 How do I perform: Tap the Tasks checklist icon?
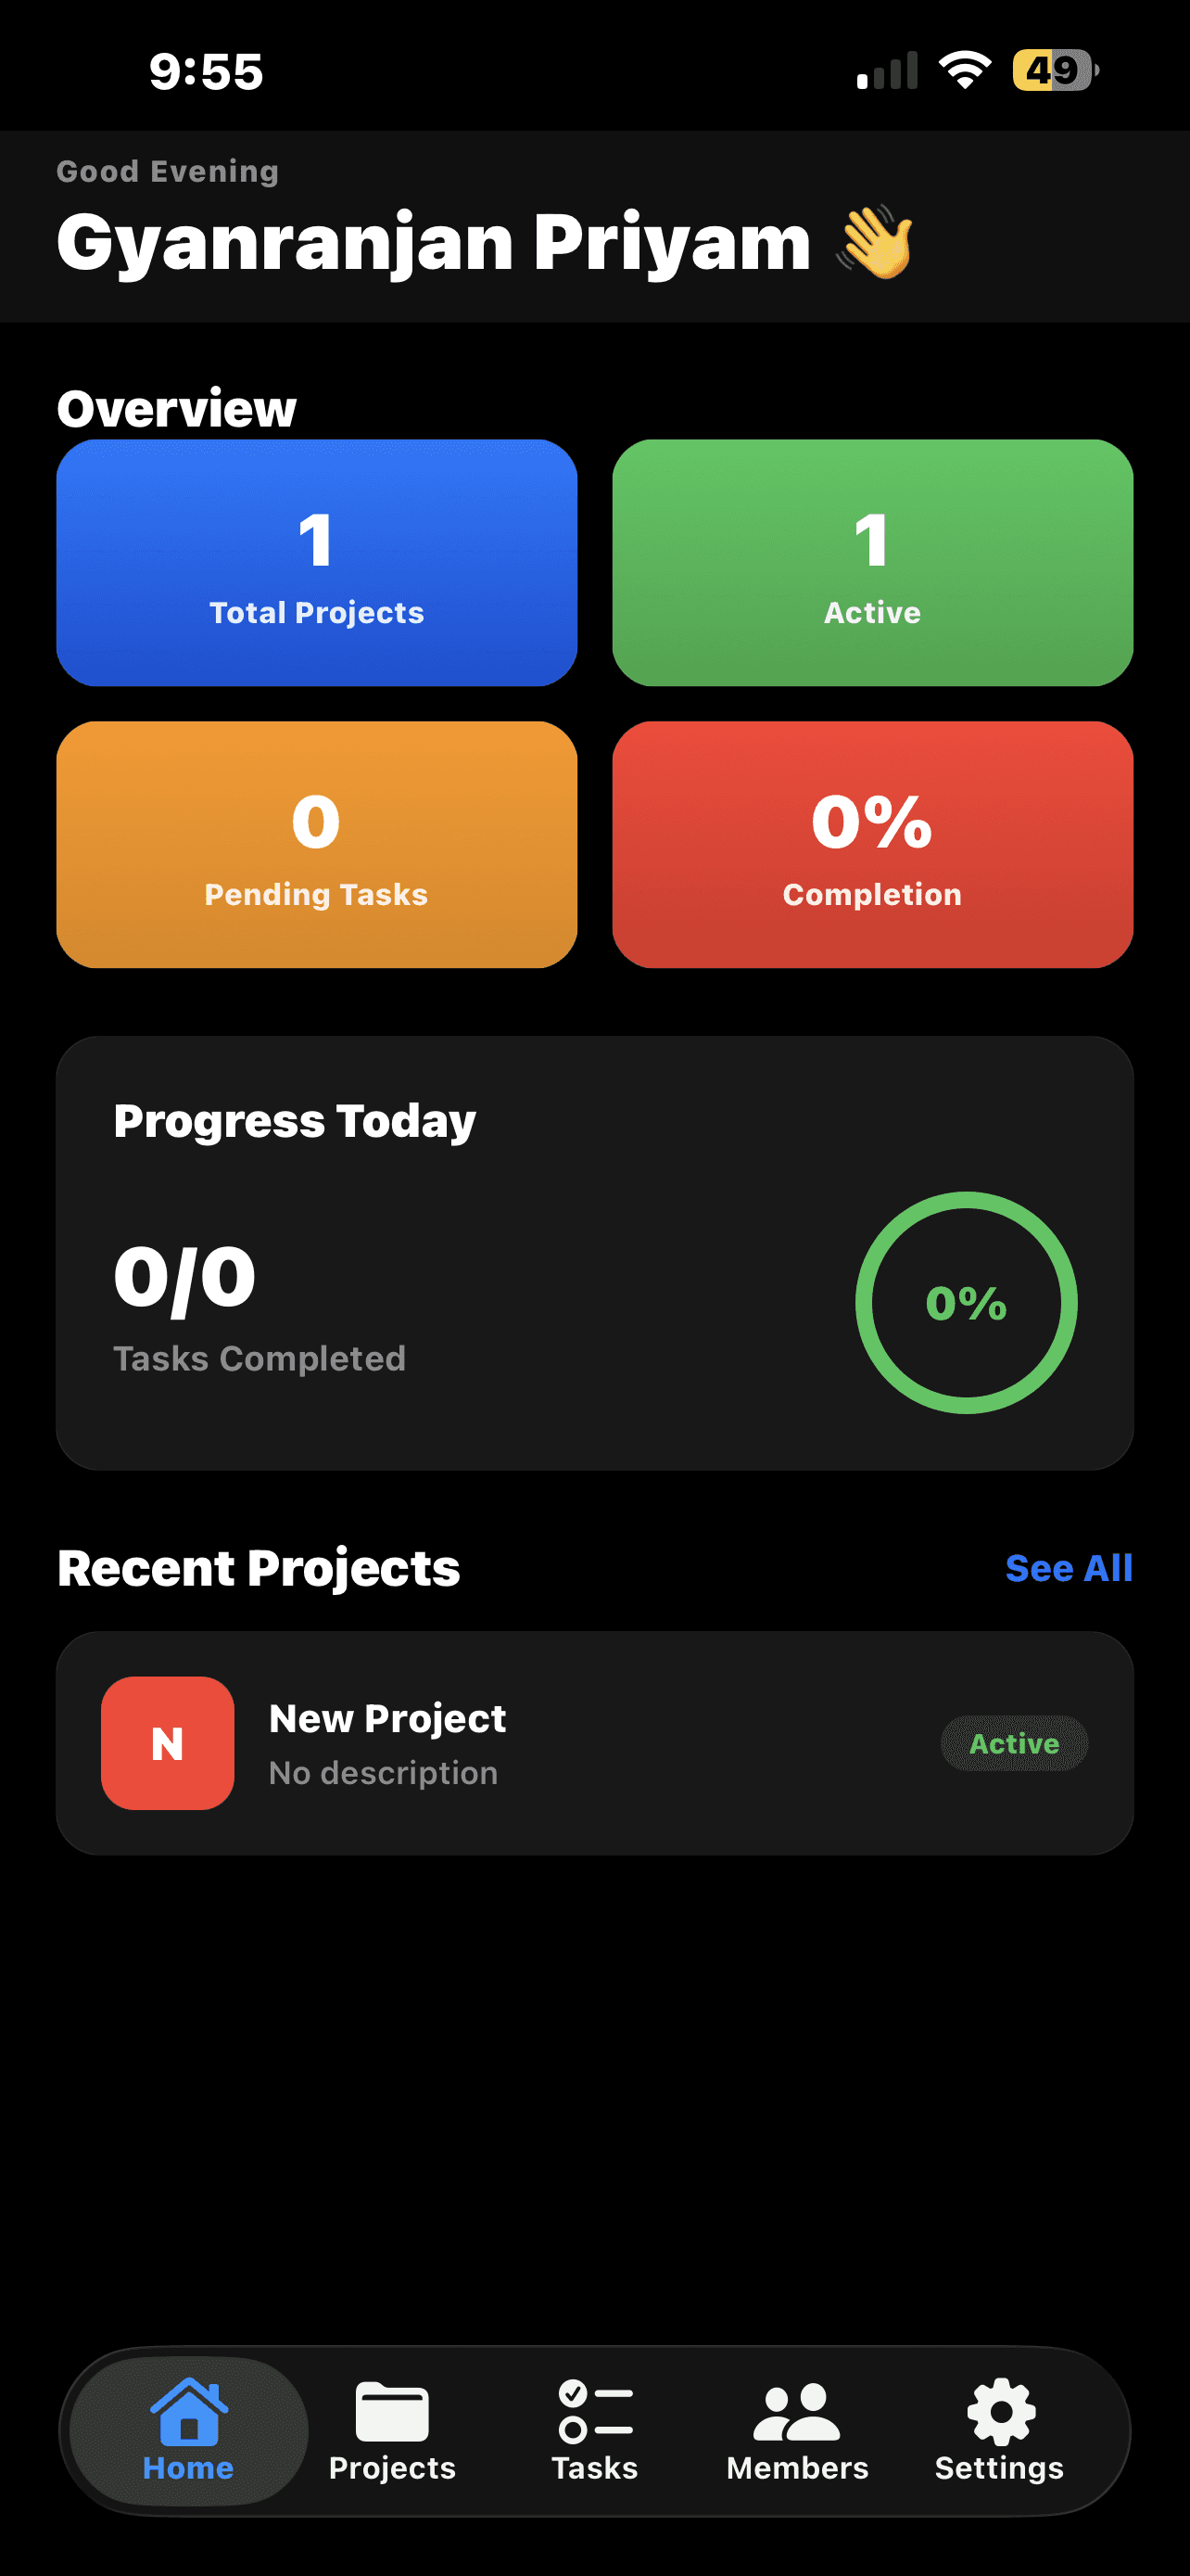594,2412
